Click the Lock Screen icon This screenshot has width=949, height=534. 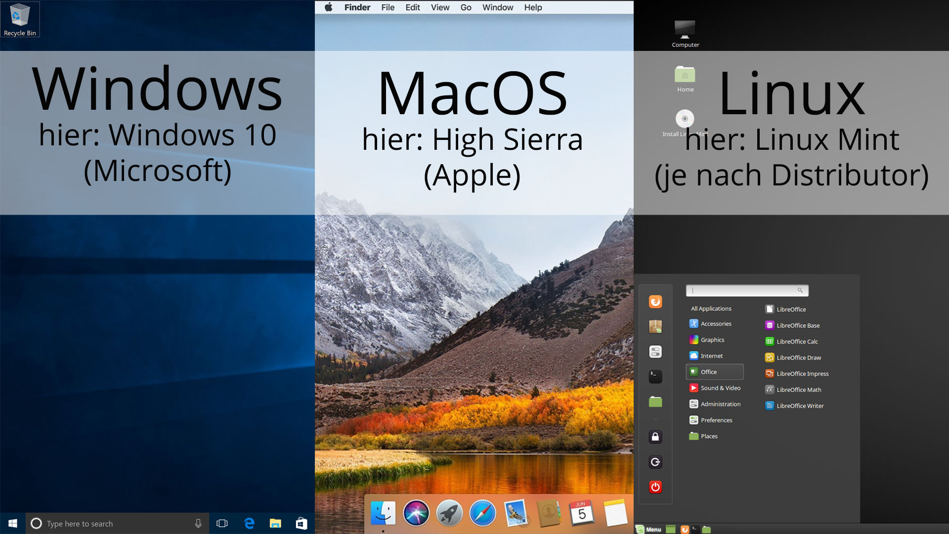point(655,437)
